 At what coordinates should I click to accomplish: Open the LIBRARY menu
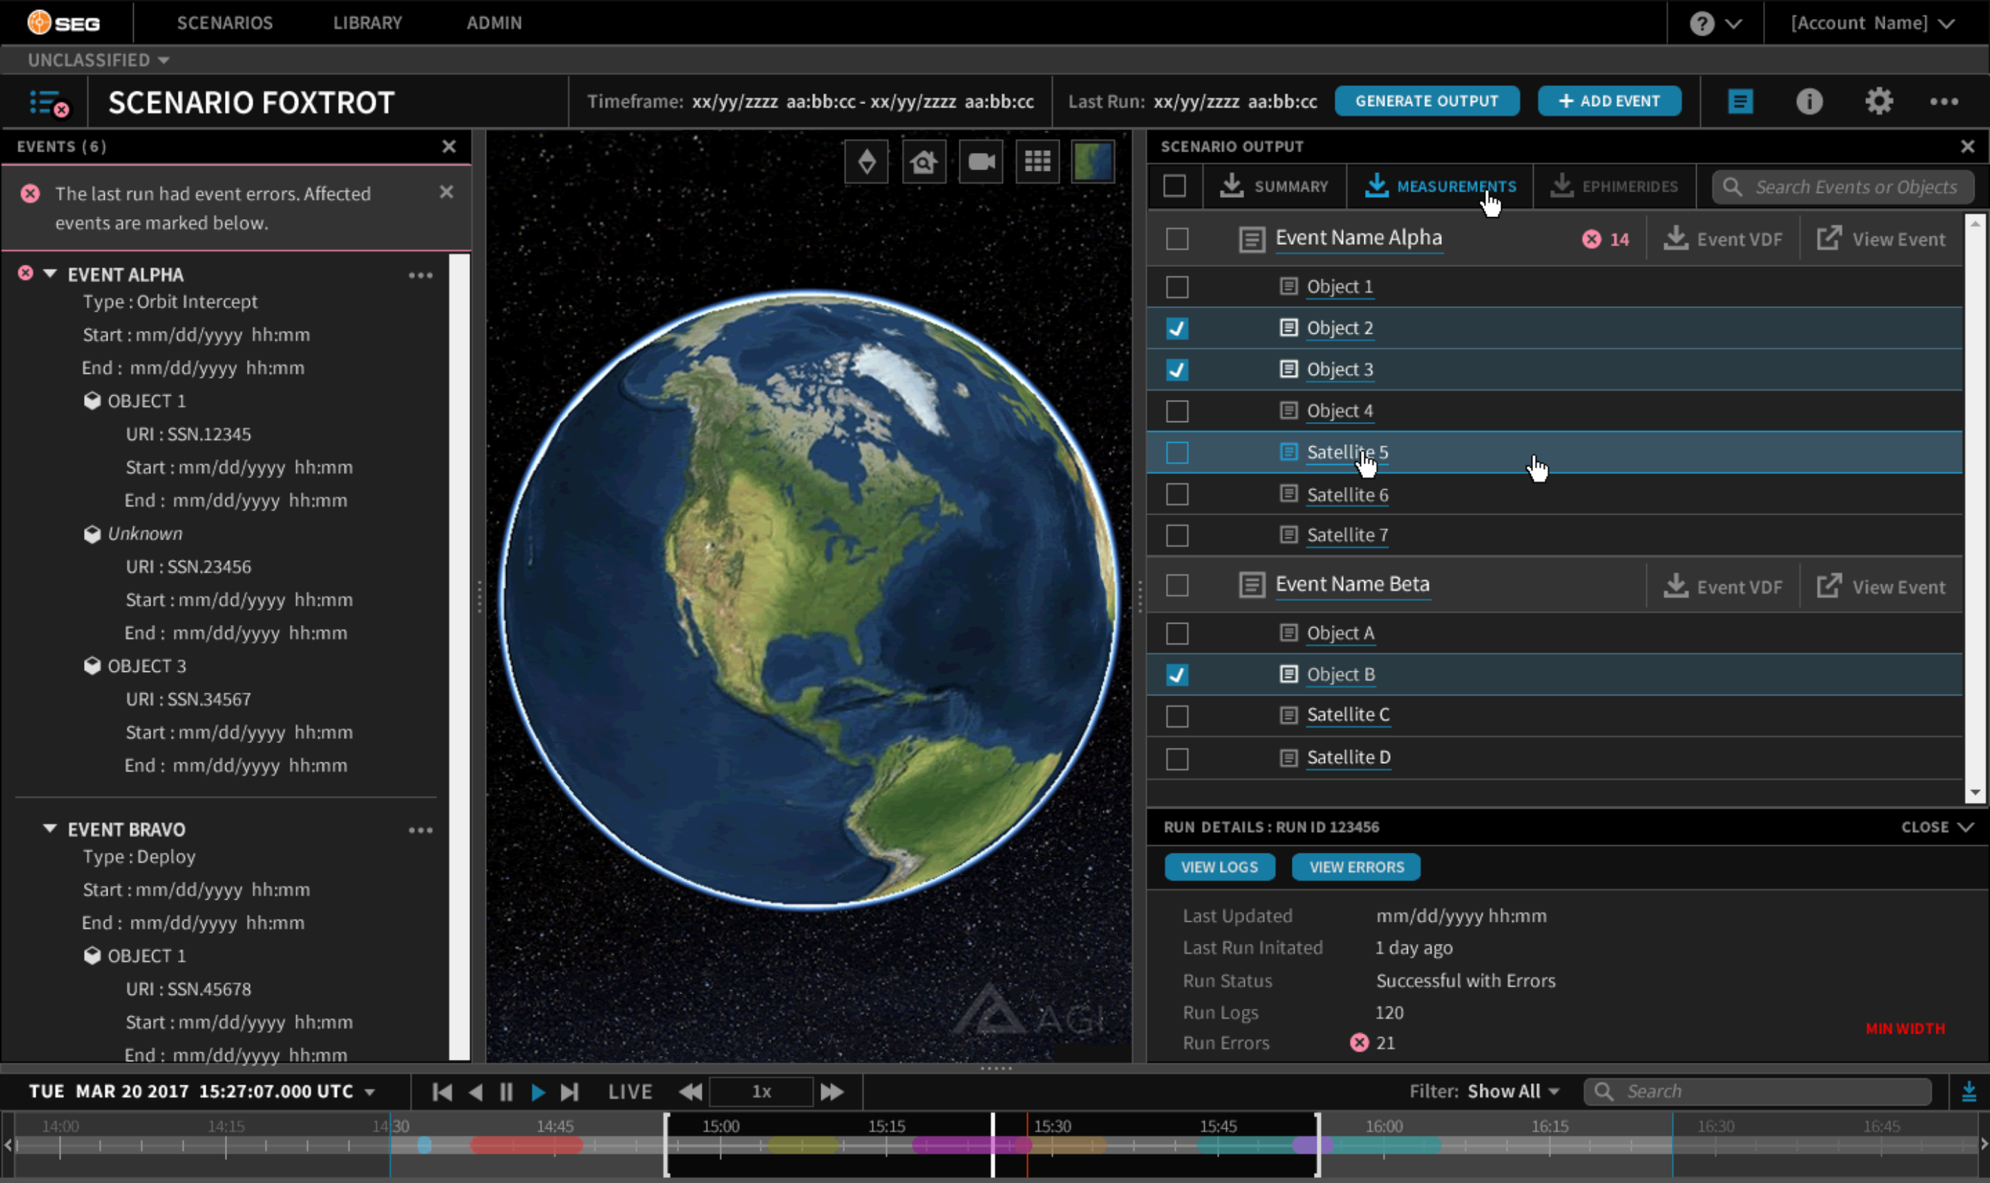pos(367,23)
